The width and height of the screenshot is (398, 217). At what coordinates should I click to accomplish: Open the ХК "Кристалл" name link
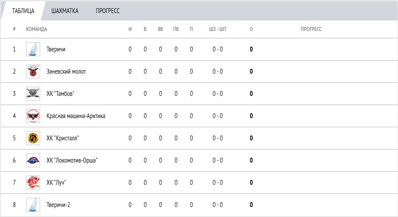point(63,138)
